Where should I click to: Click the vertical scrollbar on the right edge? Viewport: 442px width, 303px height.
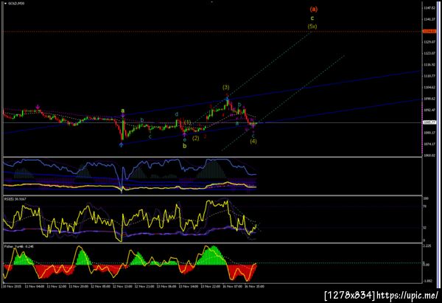[x=438, y=144]
